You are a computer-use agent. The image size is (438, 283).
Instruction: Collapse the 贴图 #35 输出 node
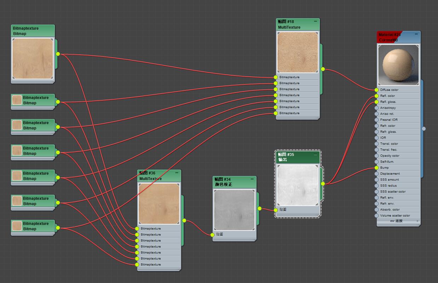point(316,155)
